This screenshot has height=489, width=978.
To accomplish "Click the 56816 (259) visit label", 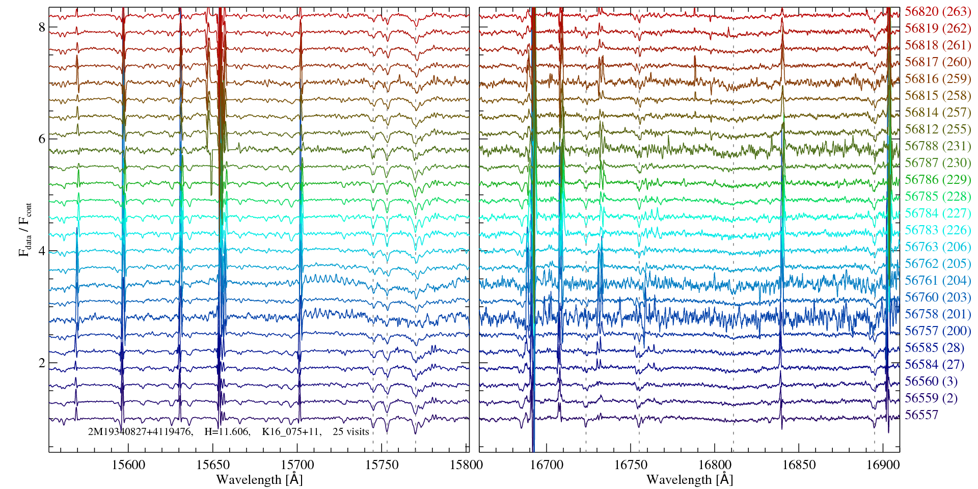I will 937,79.
